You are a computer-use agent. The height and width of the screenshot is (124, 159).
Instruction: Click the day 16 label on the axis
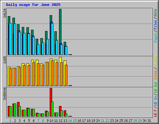(x=79, y=121)
